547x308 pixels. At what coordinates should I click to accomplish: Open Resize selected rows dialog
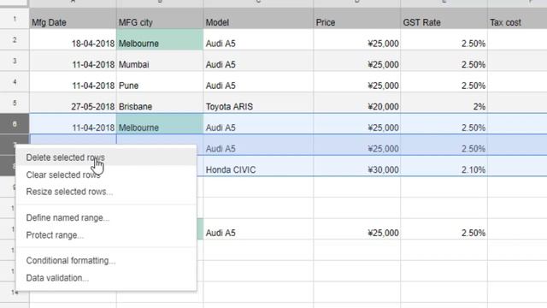pos(106,192)
